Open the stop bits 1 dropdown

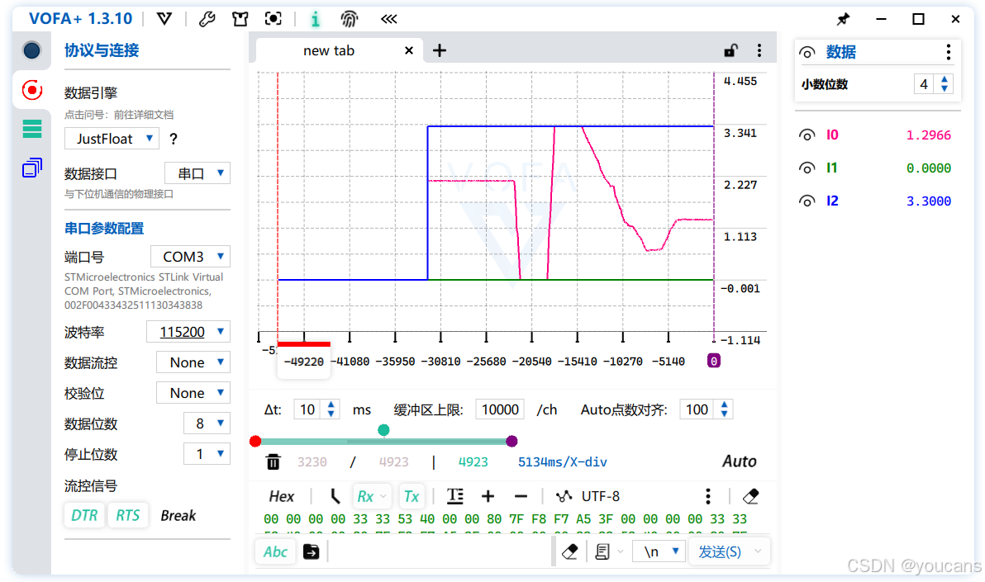(x=207, y=454)
